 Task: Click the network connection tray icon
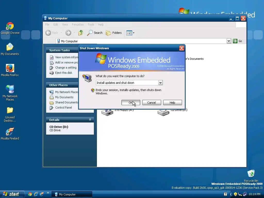click(240, 194)
